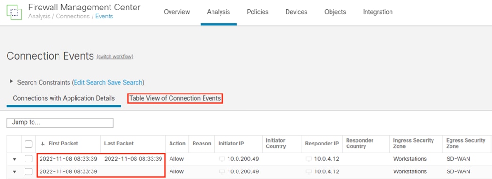Expand the first connection event row arrow
Viewport: 492px width, 179px height.
coord(14,159)
